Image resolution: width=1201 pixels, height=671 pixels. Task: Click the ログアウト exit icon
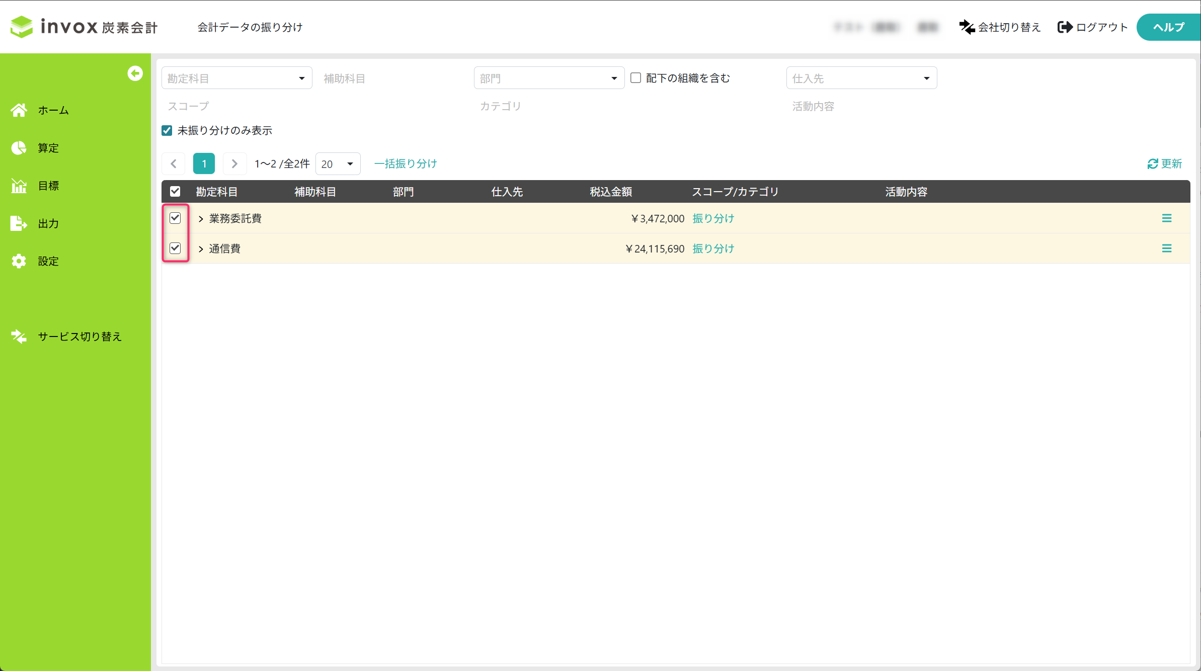(1065, 27)
